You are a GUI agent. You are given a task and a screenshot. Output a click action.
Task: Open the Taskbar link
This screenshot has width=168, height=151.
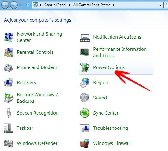[25, 128]
